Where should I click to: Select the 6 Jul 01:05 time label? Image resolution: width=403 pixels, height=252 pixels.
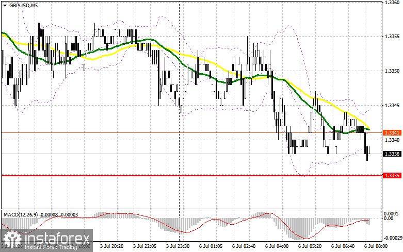pyautogui.click(x=211, y=246)
